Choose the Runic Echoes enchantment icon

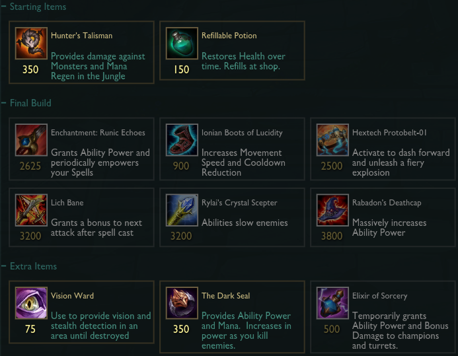31,140
